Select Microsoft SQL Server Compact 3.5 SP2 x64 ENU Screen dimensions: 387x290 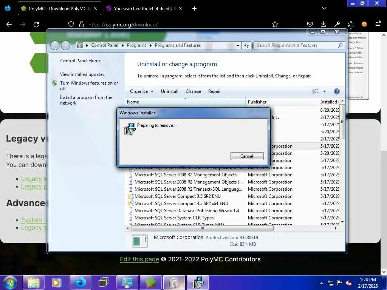(181, 204)
